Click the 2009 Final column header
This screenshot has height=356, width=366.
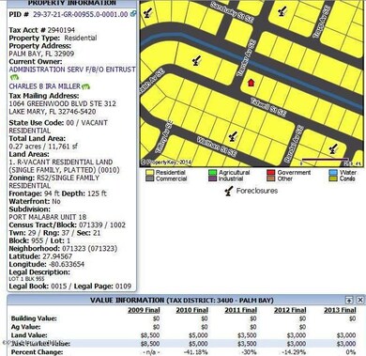click(144, 310)
